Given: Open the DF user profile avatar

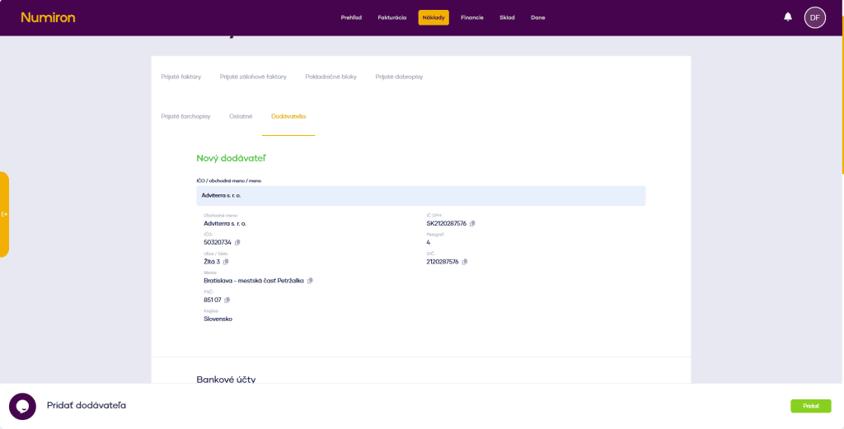Looking at the screenshot, I should (x=814, y=17).
